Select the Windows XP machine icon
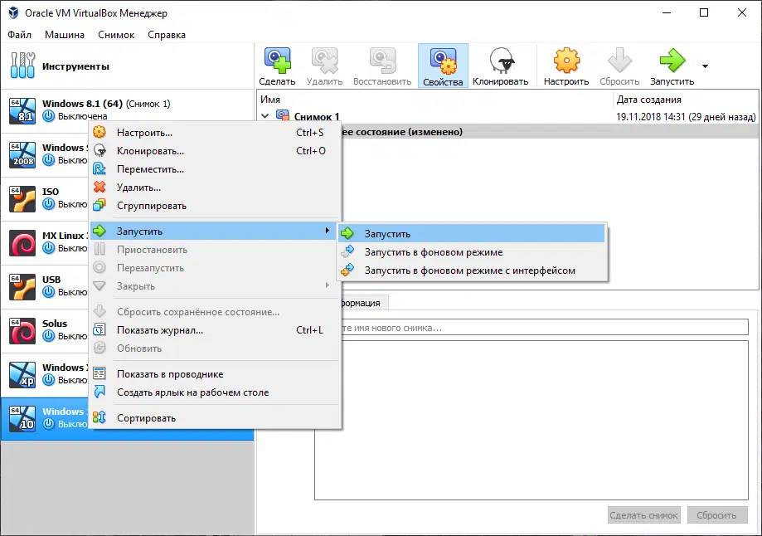Viewport: 762px width, 536px height. (x=22, y=374)
